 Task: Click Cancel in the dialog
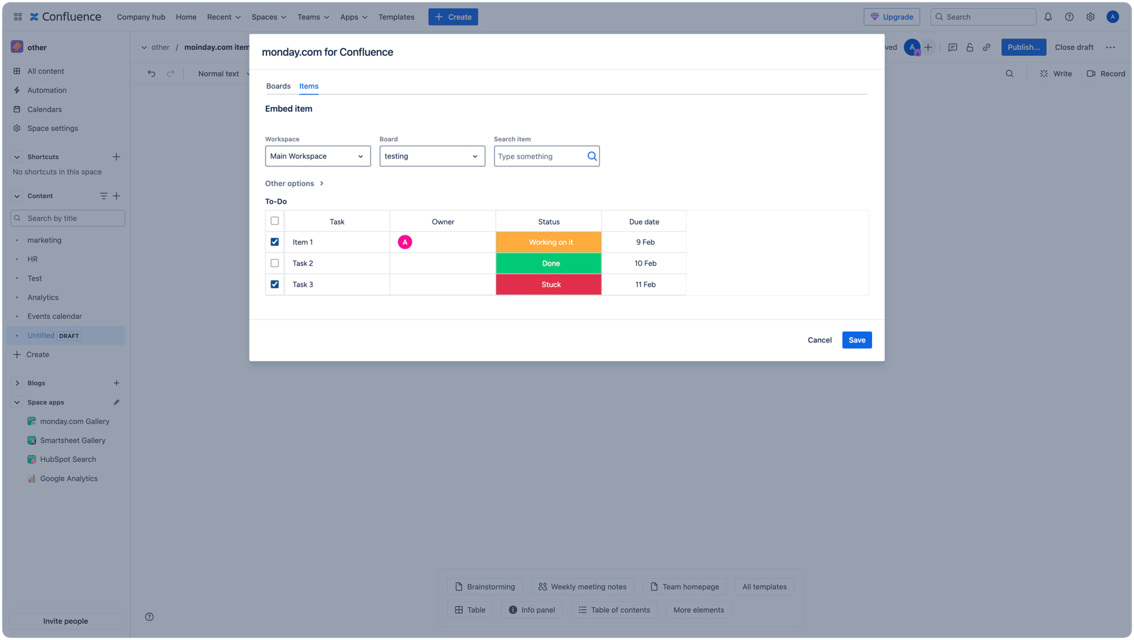pos(819,340)
